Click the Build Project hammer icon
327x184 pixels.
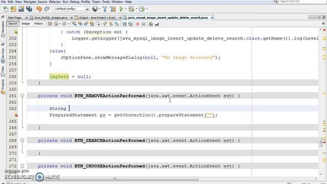pos(105,9)
